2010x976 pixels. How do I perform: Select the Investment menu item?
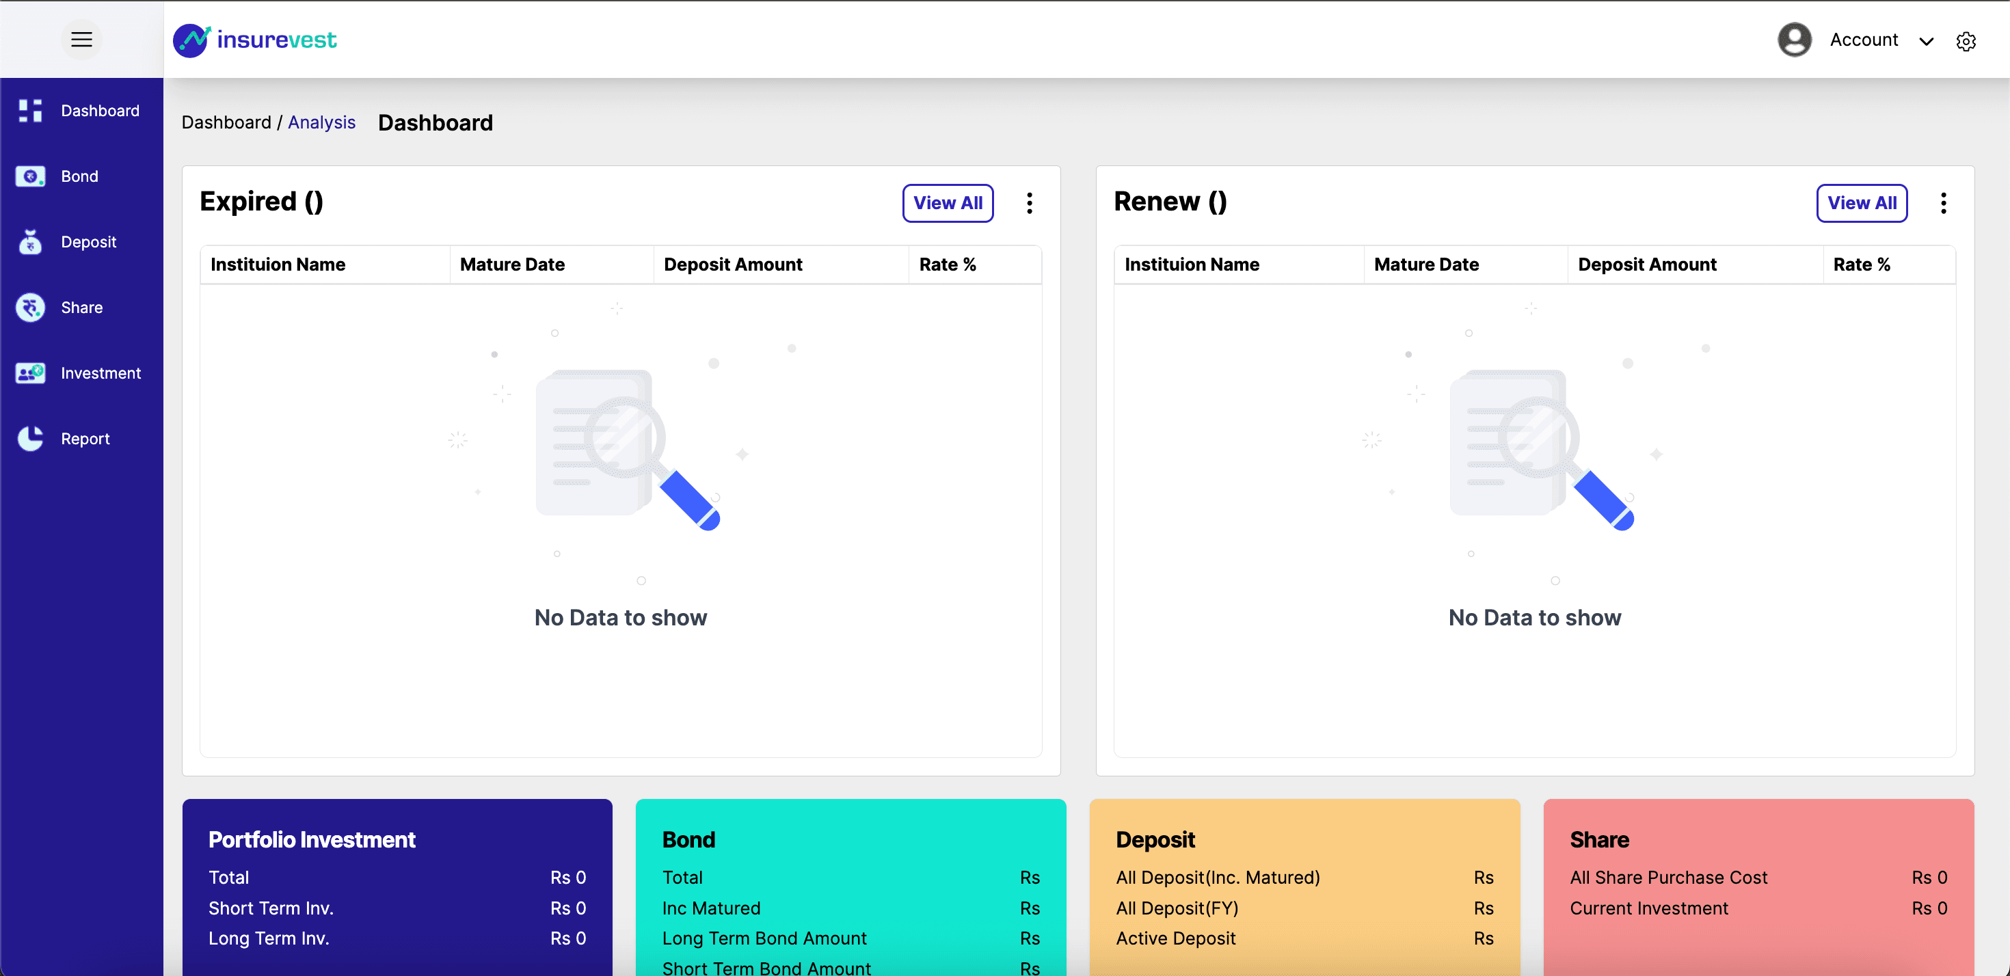[100, 373]
